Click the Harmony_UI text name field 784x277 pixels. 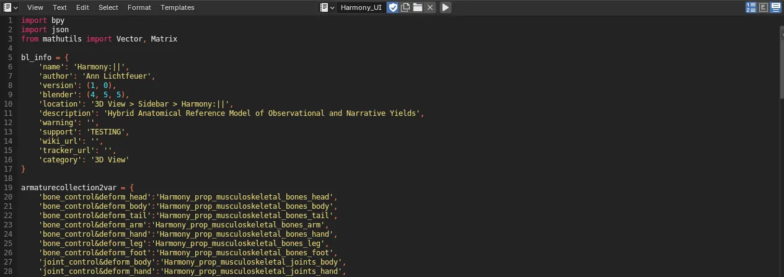click(361, 7)
